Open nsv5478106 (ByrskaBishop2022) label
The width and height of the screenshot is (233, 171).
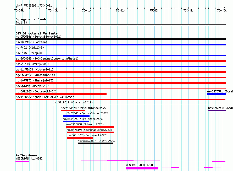pos(89,130)
